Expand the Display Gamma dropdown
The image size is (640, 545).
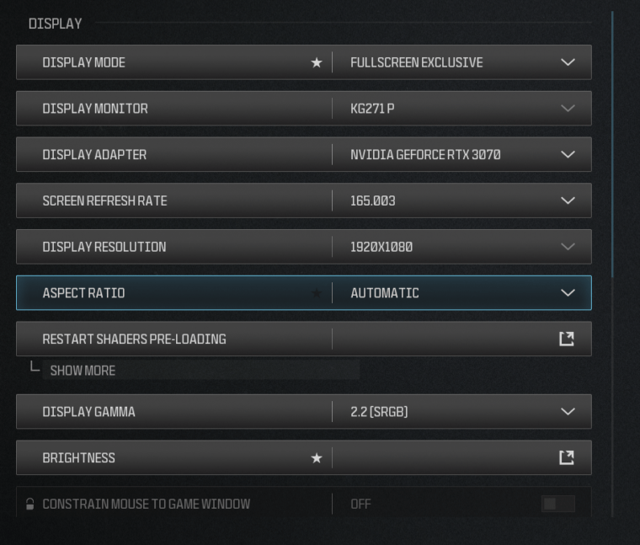click(568, 412)
